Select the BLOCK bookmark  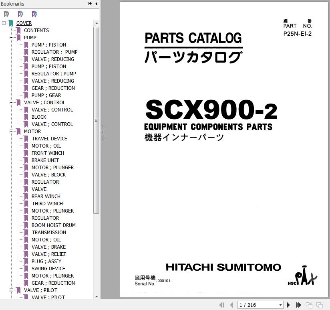pyautogui.click(x=39, y=117)
